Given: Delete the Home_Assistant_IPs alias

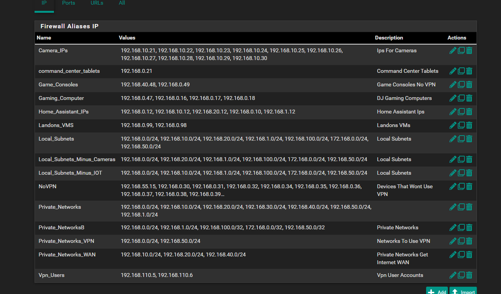Looking at the screenshot, I should 469,112.
